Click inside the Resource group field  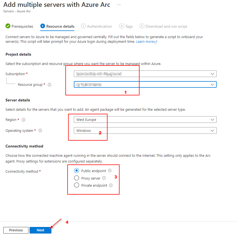tap(137, 84)
